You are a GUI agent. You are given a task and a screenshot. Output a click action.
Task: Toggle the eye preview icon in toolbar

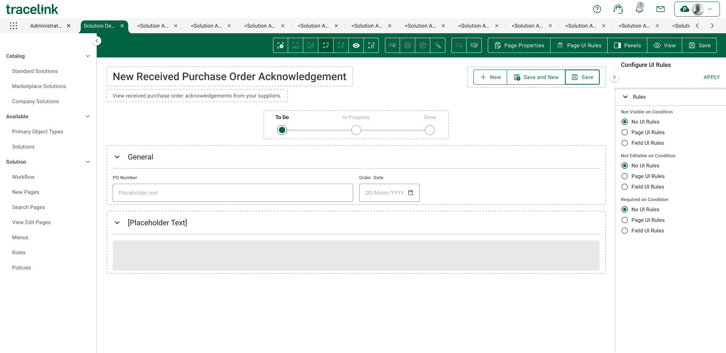coord(356,45)
